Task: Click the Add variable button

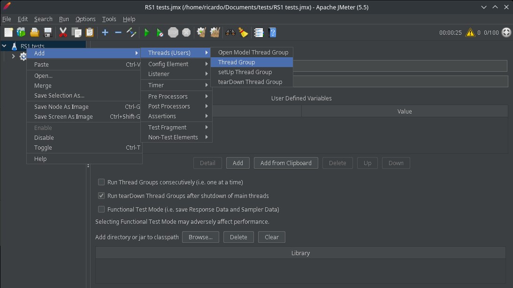Action: click(238, 163)
